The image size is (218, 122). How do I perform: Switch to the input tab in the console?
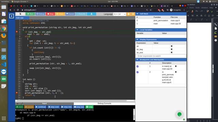44,103
